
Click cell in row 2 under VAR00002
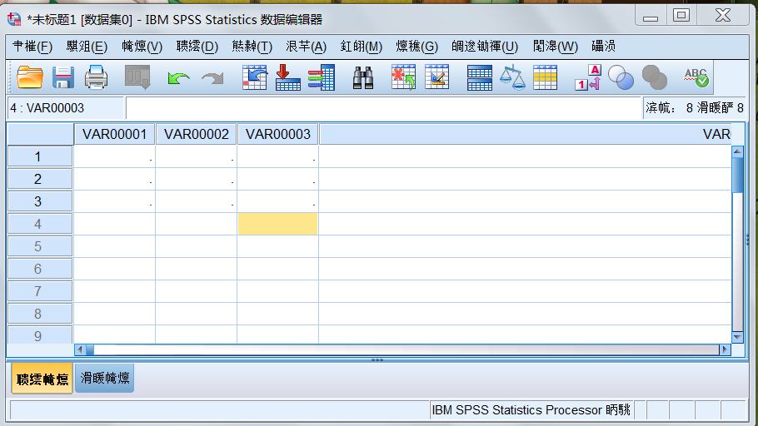[x=196, y=179]
